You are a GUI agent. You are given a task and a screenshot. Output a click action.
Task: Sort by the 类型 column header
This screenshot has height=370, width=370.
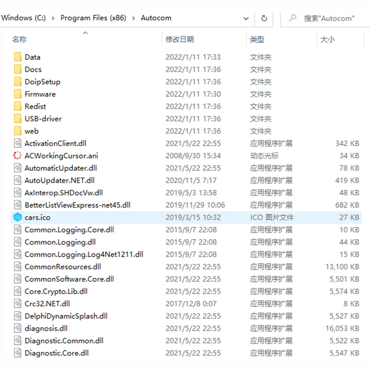pyautogui.click(x=257, y=39)
